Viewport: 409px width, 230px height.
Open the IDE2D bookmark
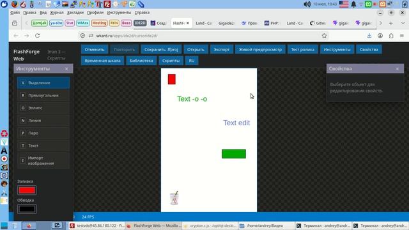point(140,23)
